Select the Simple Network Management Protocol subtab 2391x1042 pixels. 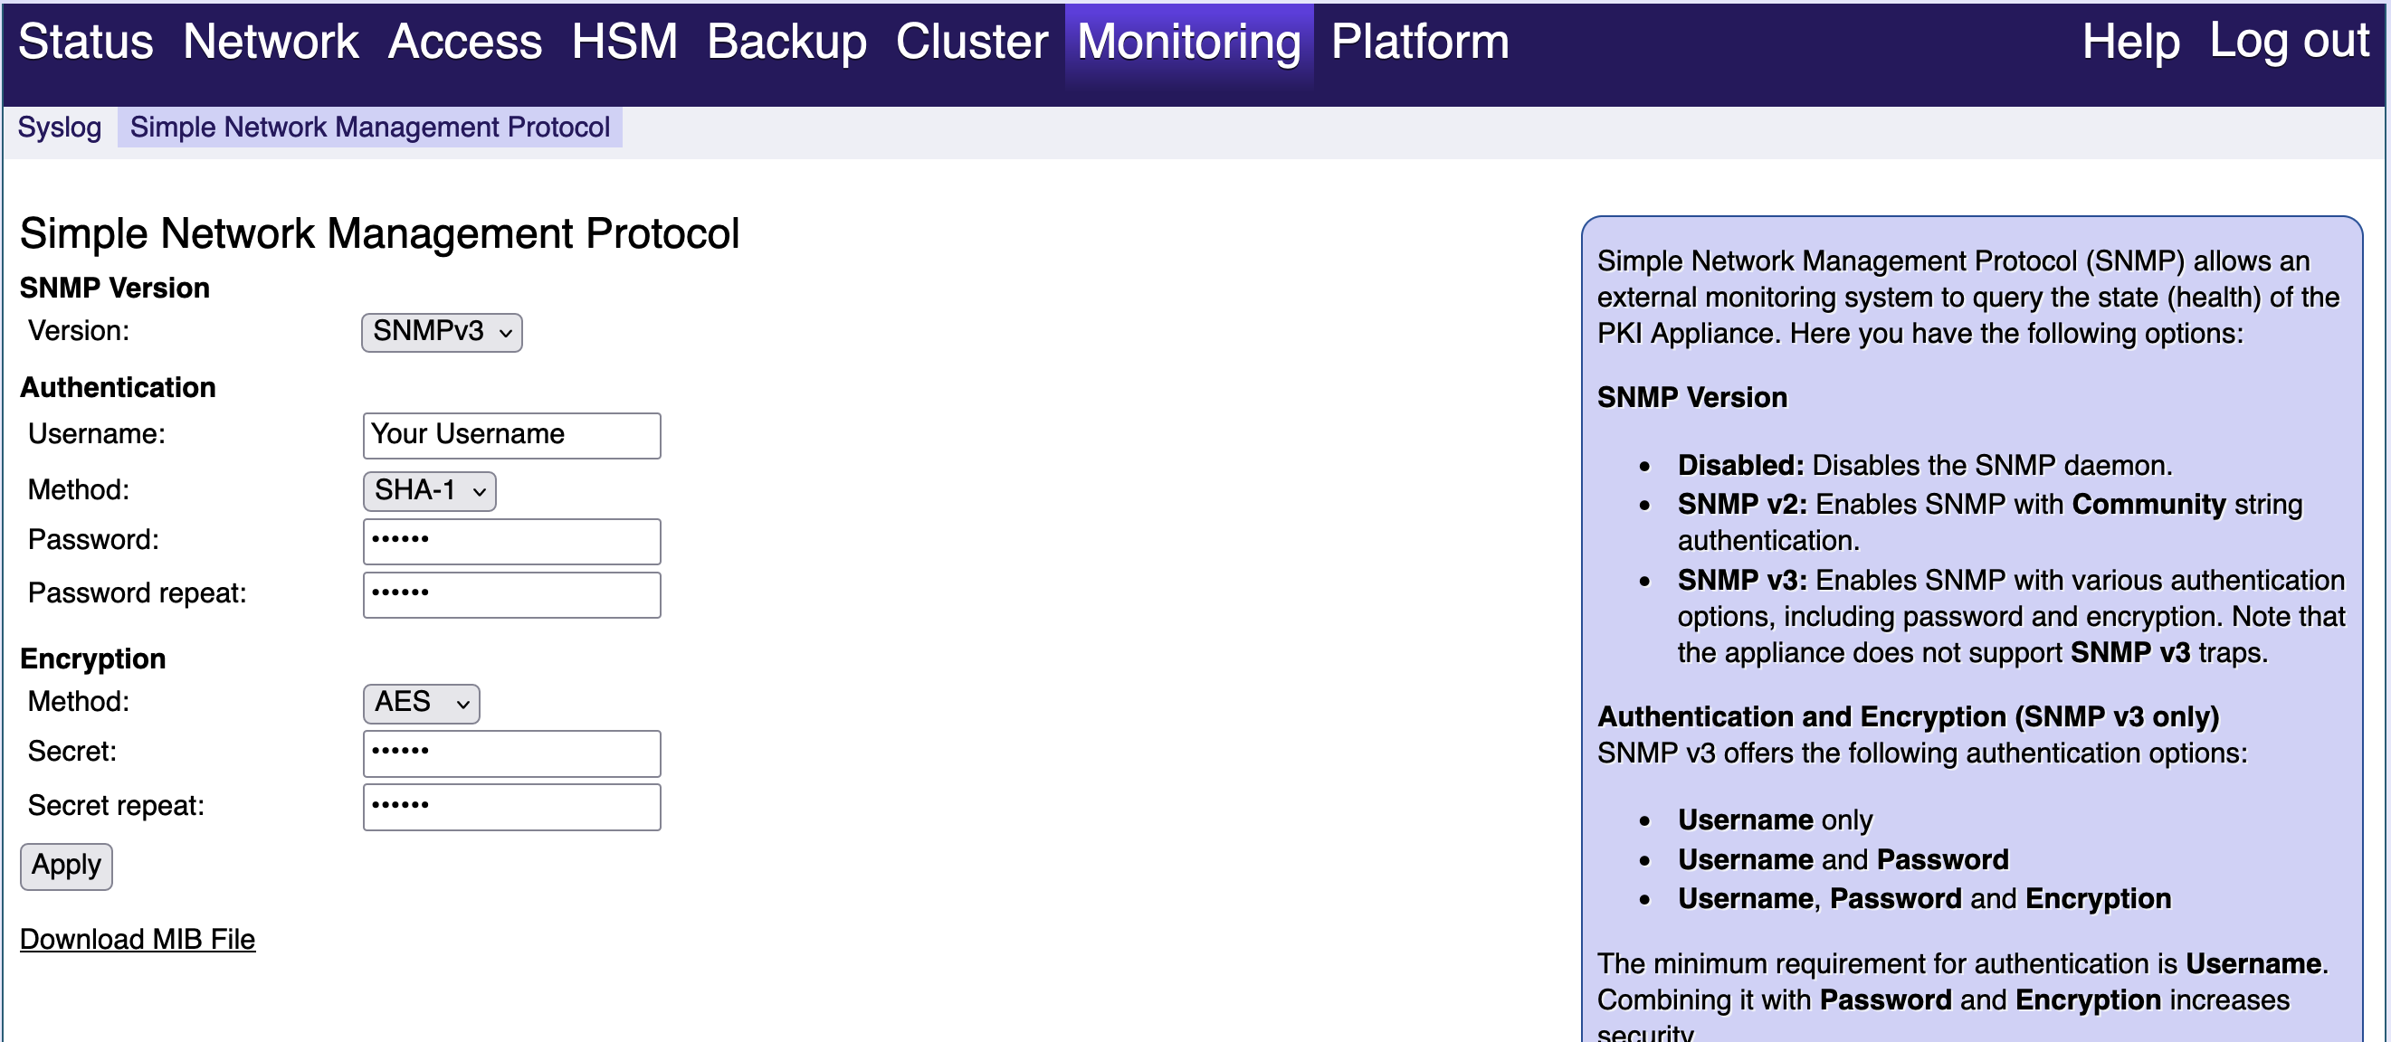click(x=369, y=128)
